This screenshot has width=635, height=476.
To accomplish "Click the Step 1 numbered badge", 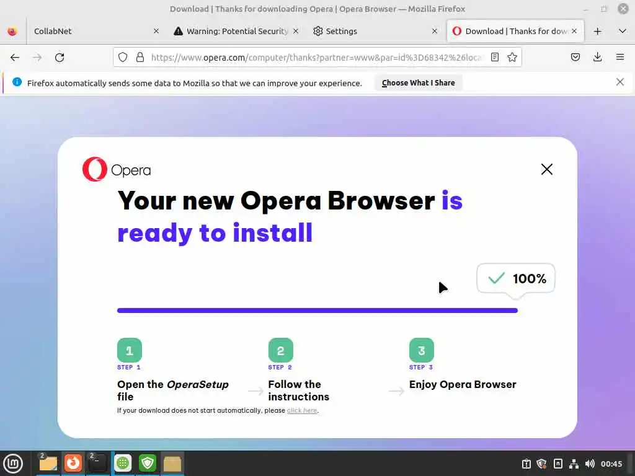I will [130, 350].
